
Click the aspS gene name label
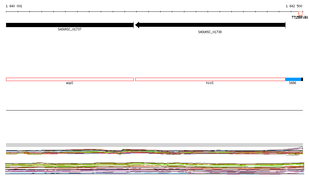click(69, 83)
